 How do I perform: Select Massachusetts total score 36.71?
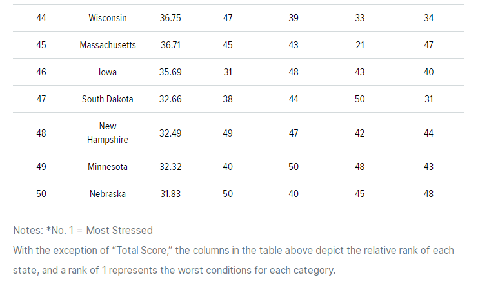pyautogui.click(x=170, y=45)
